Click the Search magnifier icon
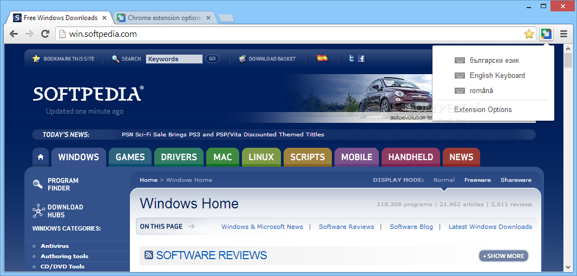 click(x=115, y=59)
